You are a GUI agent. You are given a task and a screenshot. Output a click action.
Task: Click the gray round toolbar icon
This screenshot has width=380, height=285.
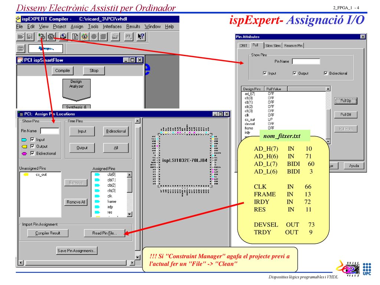click(94, 37)
